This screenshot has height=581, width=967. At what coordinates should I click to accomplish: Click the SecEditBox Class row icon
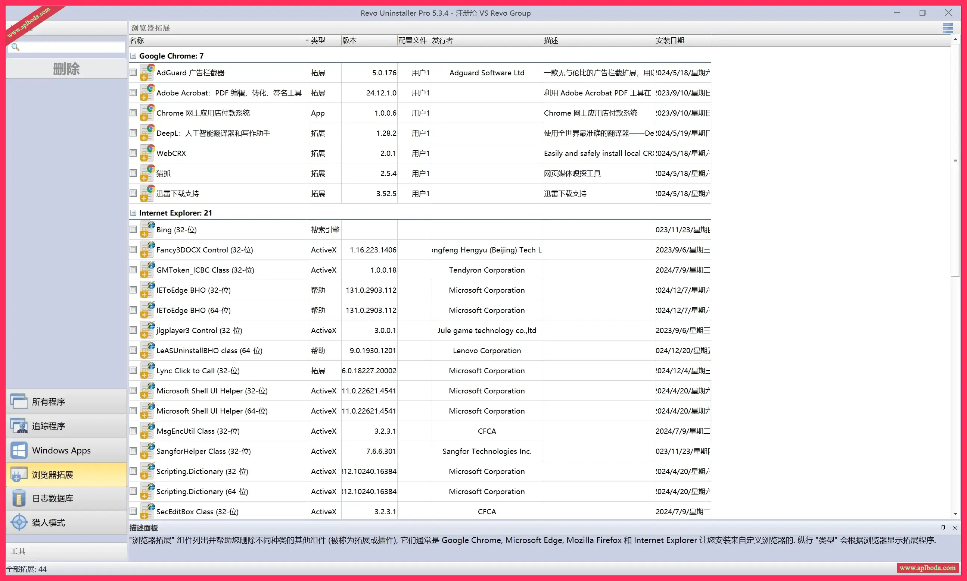pyautogui.click(x=147, y=511)
